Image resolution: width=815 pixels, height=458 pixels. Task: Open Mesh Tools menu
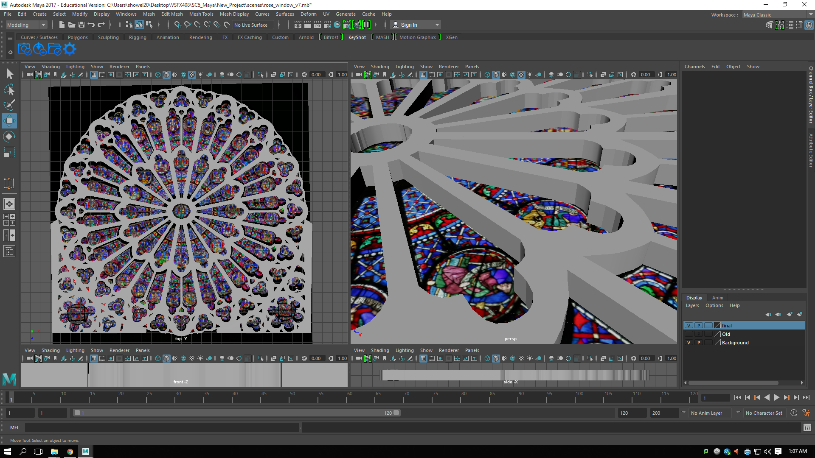201,14
